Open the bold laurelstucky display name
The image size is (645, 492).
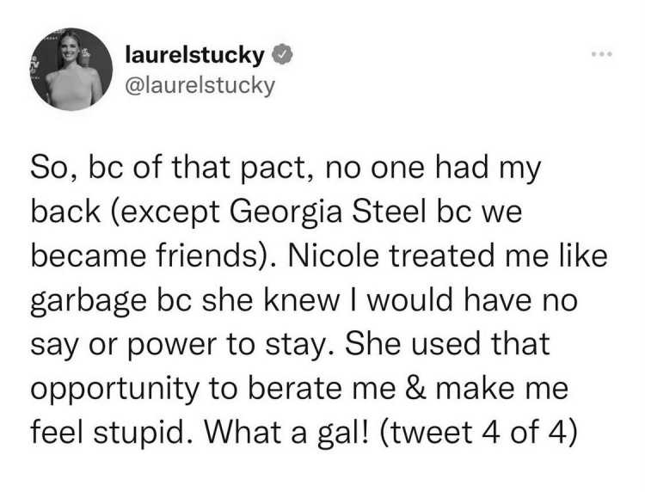click(194, 56)
